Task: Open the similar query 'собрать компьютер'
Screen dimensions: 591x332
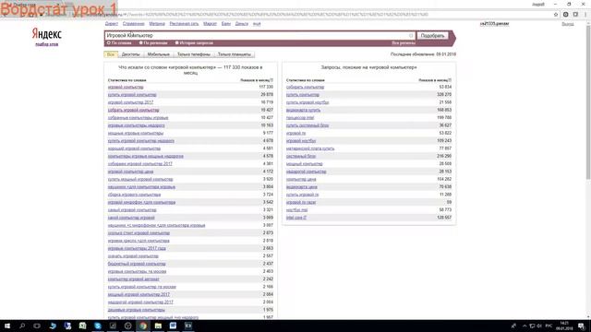Action: (x=305, y=87)
